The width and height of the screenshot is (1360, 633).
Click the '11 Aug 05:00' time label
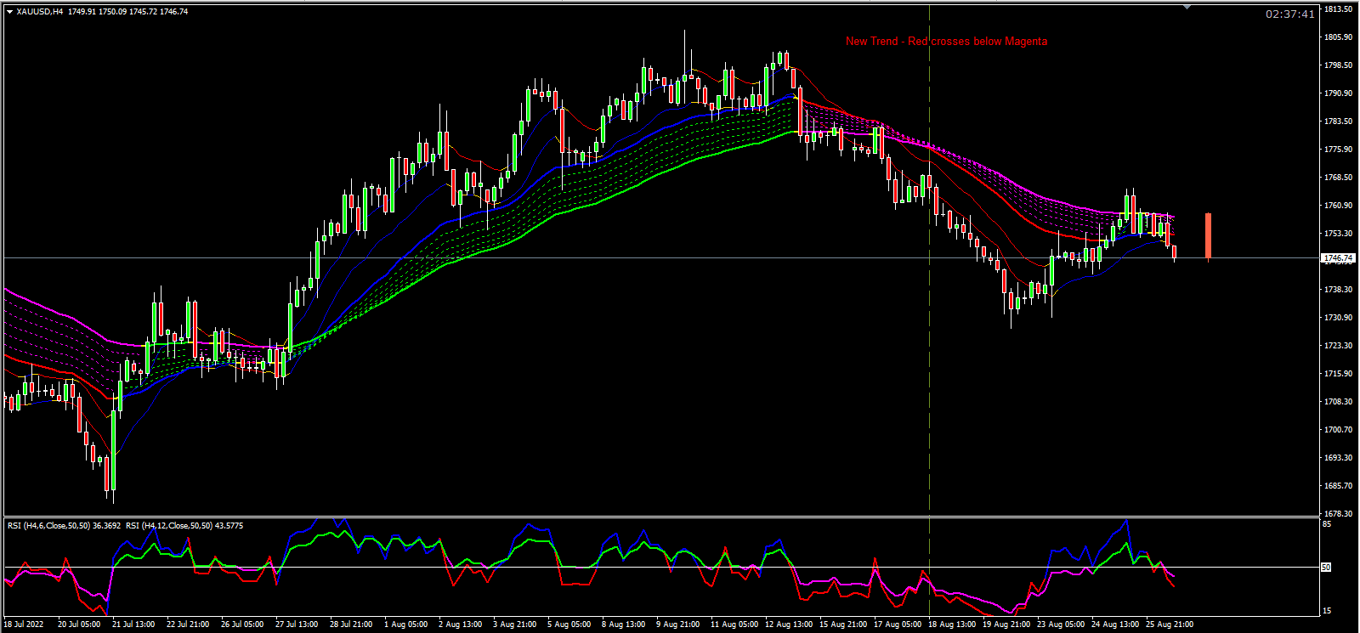(734, 625)
